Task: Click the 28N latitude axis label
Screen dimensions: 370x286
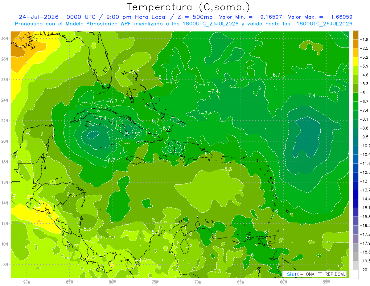Action: (5, 59)
